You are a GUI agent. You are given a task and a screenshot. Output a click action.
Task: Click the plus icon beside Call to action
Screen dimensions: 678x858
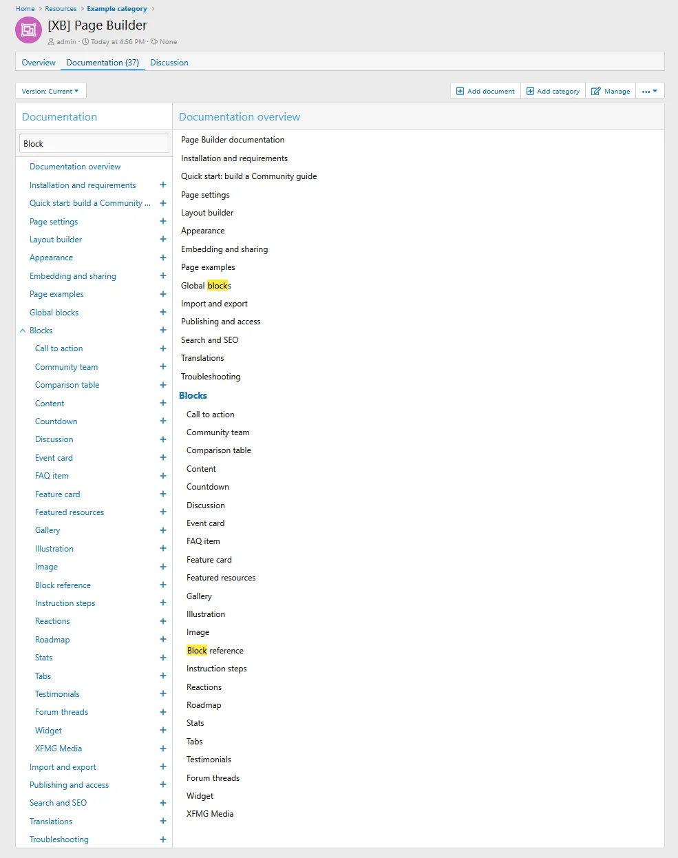163,348
